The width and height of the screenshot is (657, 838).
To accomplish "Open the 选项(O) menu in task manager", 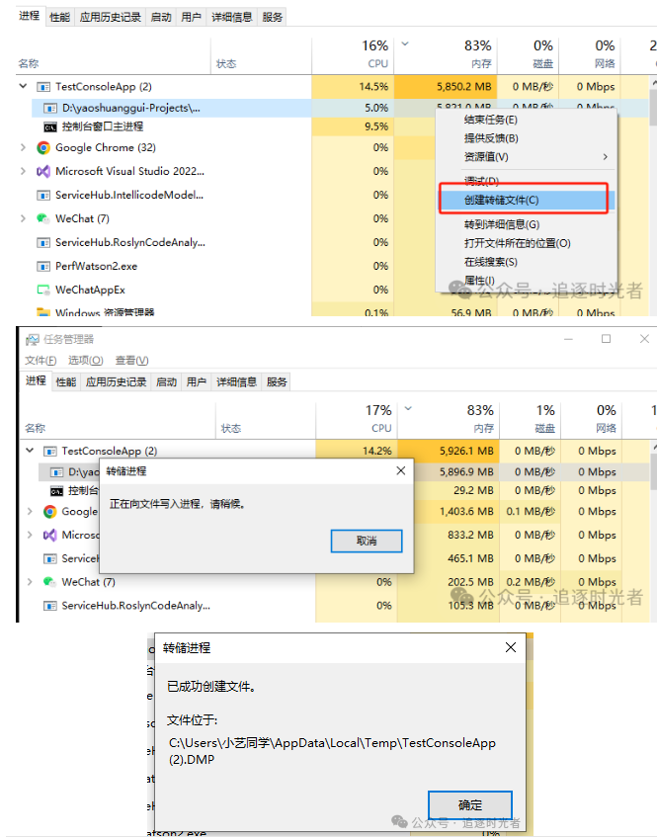I will pos(86,361).
